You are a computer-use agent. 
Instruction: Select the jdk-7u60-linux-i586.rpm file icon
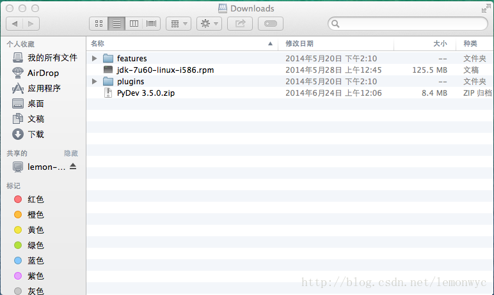click(108, 70)
